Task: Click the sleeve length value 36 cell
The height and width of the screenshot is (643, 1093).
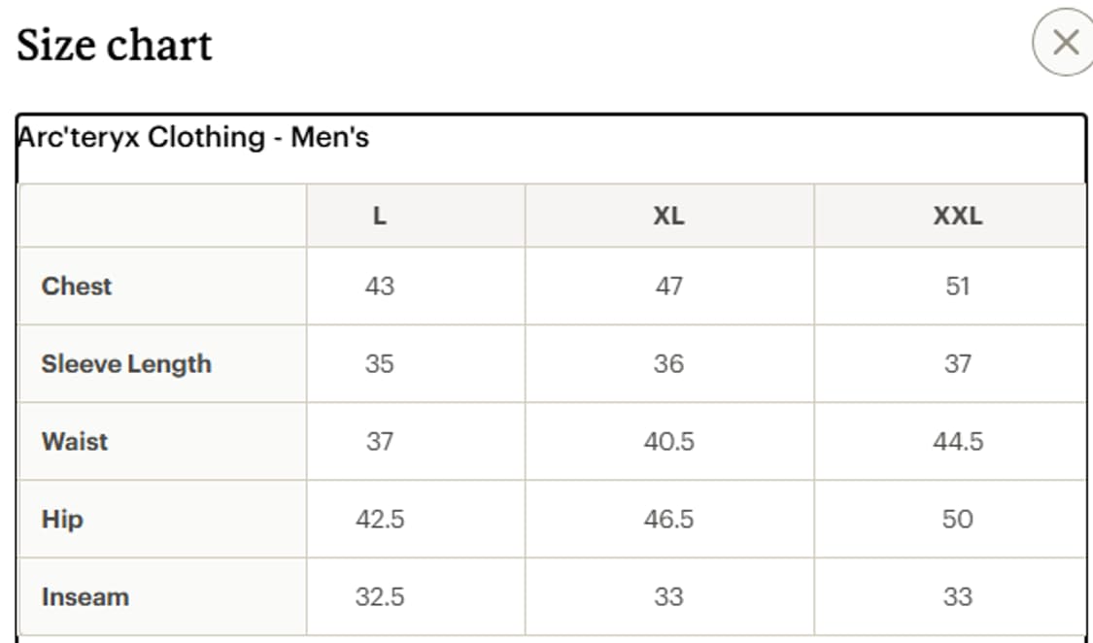Action: coord(668,363)
